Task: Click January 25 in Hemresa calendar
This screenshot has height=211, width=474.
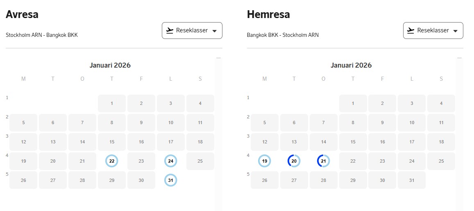Action: pos(441,161)
